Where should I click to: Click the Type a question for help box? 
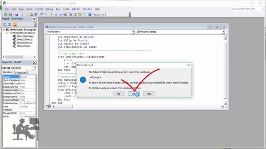pos(246,9)
